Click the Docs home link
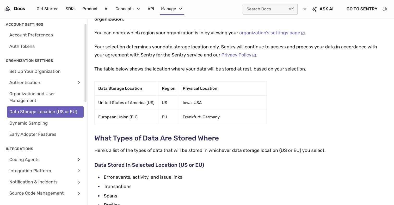The width and height of the screenshot is (394, 205). [x=20, y=9]
